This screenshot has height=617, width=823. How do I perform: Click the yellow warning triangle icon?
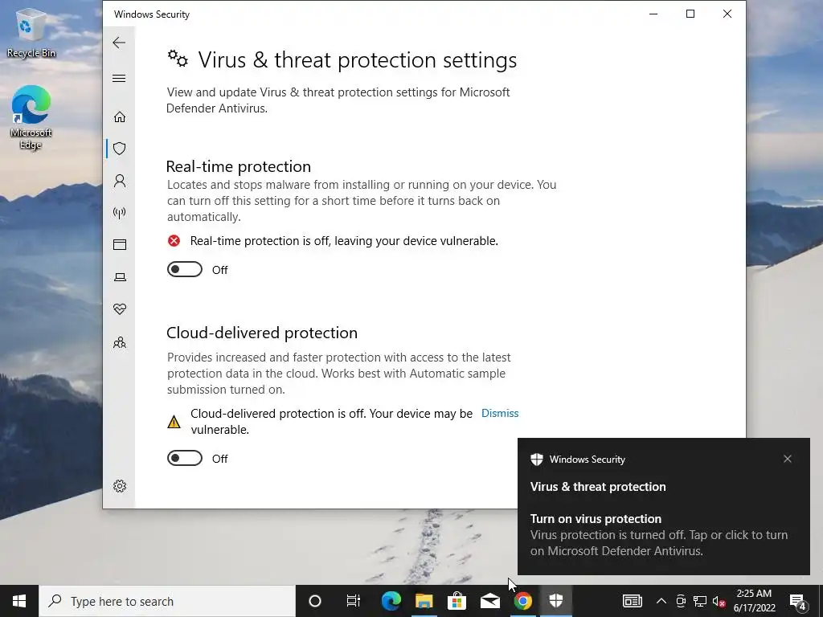174,422
